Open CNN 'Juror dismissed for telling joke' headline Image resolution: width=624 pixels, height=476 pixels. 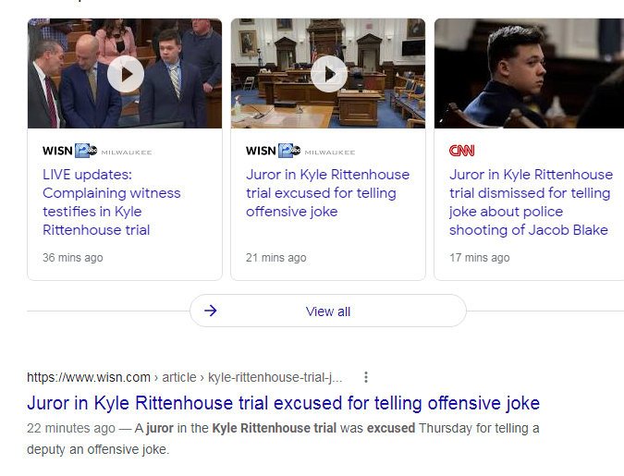coord(531,202)
